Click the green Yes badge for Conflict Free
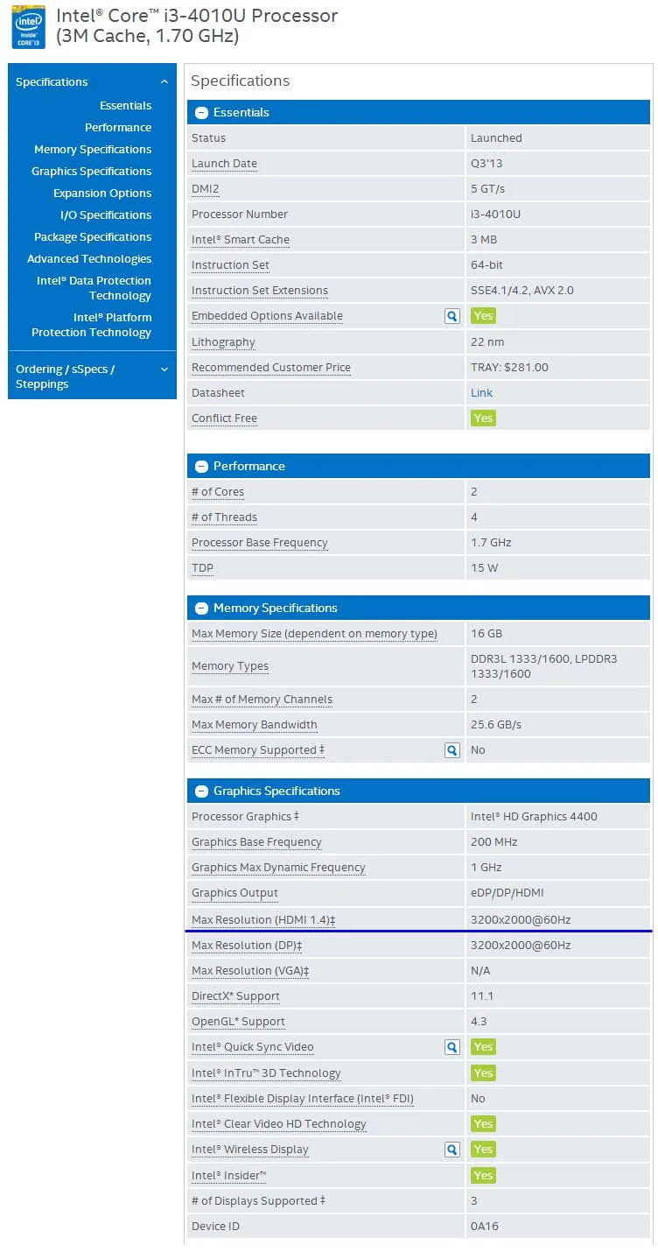Viewport: 658px width, 1259px height. click(x=483, y=418)
